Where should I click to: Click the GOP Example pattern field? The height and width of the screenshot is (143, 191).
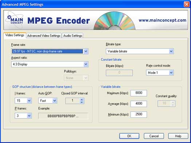point(63,116)
